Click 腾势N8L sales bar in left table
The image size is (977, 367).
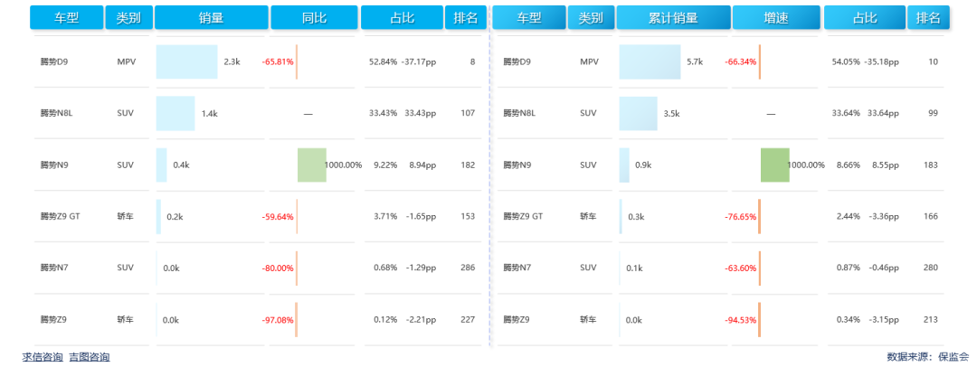click(x=175, y=113)
